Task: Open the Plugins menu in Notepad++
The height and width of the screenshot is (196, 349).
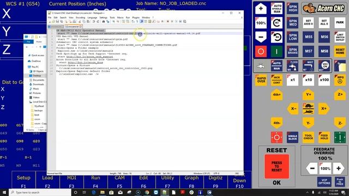Action: click(136, 17)
